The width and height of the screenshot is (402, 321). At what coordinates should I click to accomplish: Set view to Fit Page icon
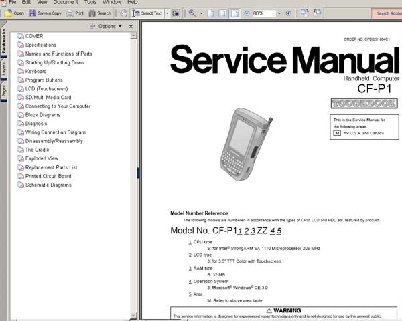[x=222, y=13]
